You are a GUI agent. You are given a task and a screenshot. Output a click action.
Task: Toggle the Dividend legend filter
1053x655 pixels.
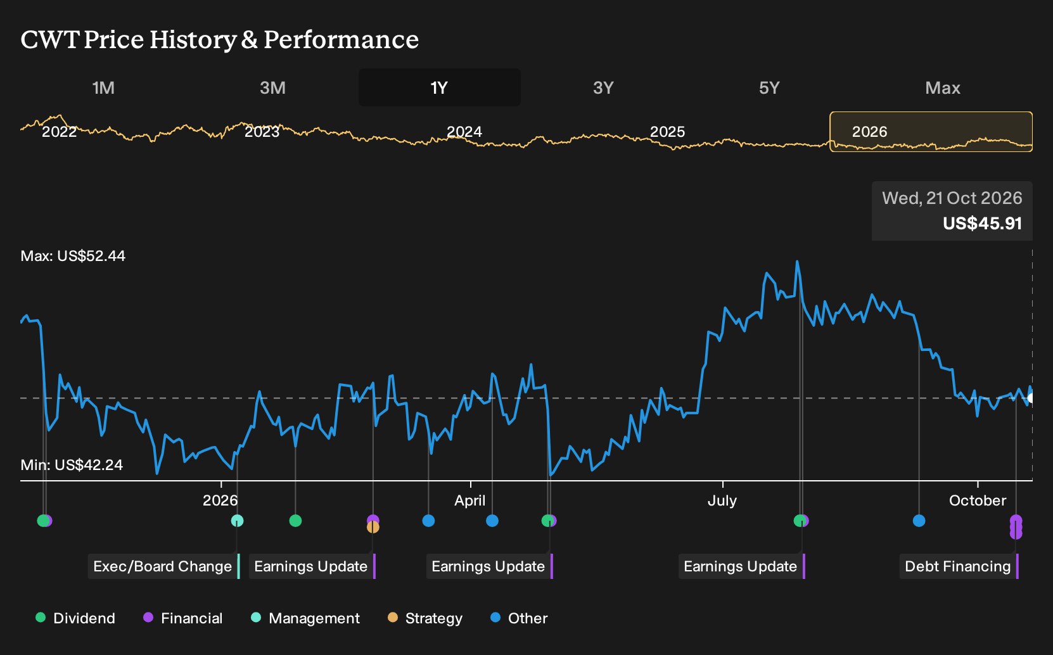pos(75,618)
